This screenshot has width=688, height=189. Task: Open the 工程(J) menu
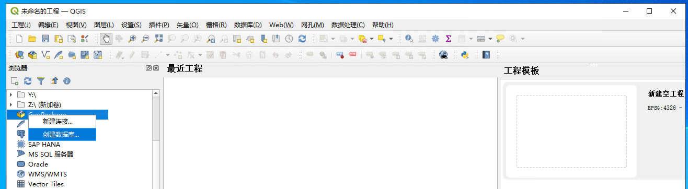21,25
